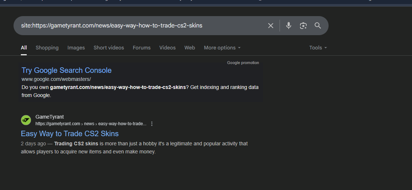Click the gametyrant.com breadcrumb URL under GameTyrant
The height and width of the screenshot is (190, 412).
pos(91,124)
